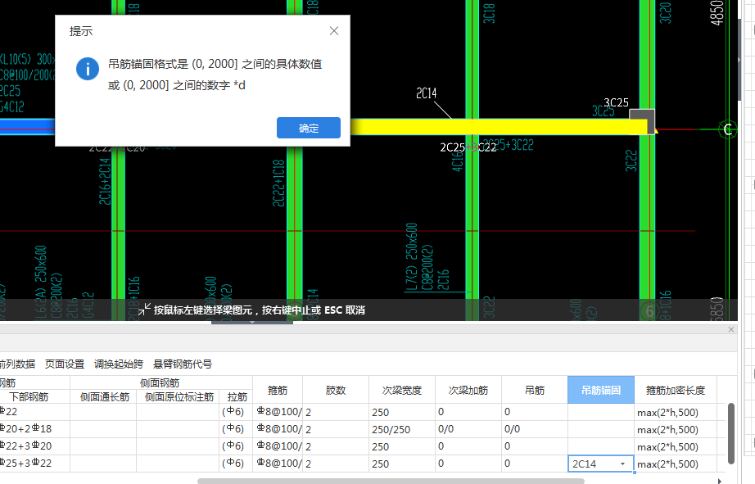Image resolution: width=755 pixels, height=484 pixels.
Task: Click the 箍筋 column header
Action: pyautogui.click(x=278, y=390)
